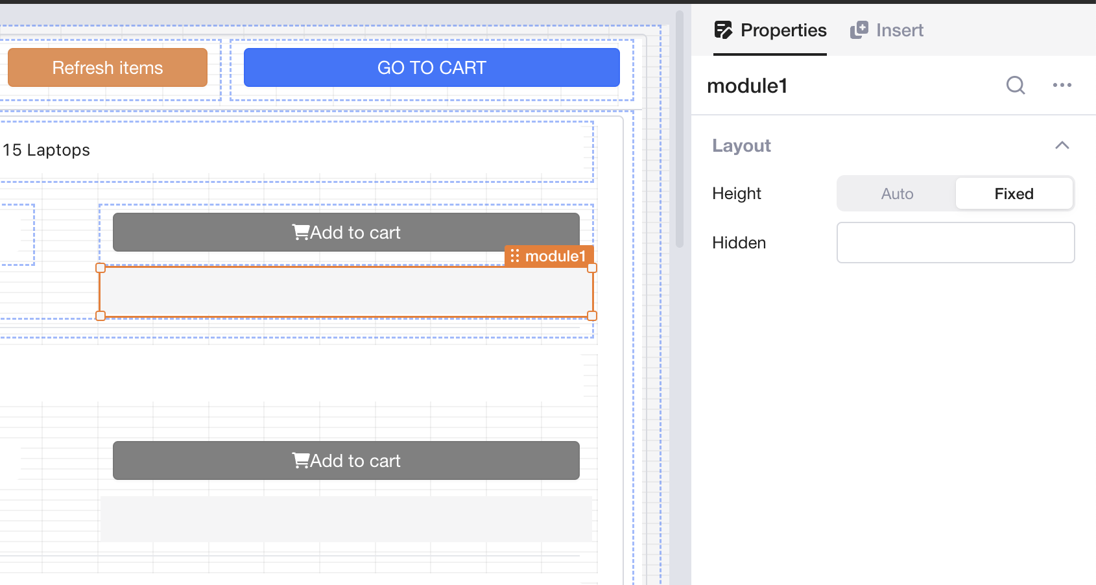1096x585 pixels.
Task: Click module1's bottom-right resize handle
Action: coord(592,316)
